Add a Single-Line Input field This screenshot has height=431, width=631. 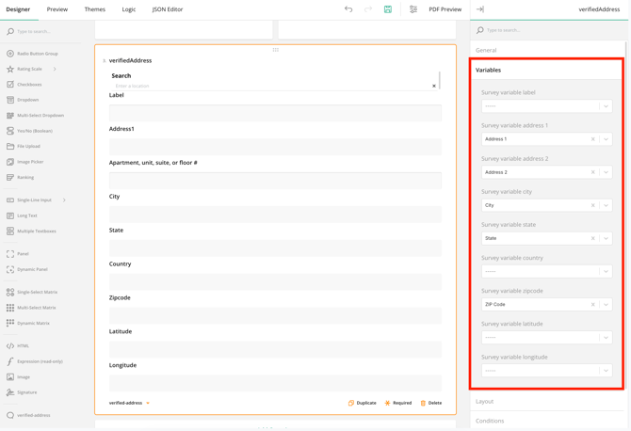click(x=29, y=200)
